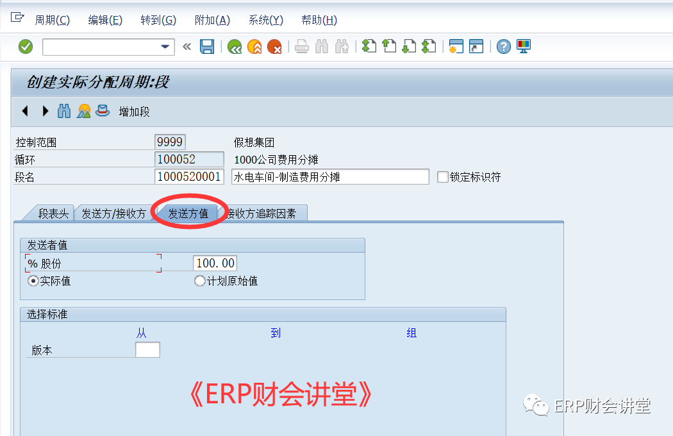Click the % 股份 value input field

tap(215, 263)
